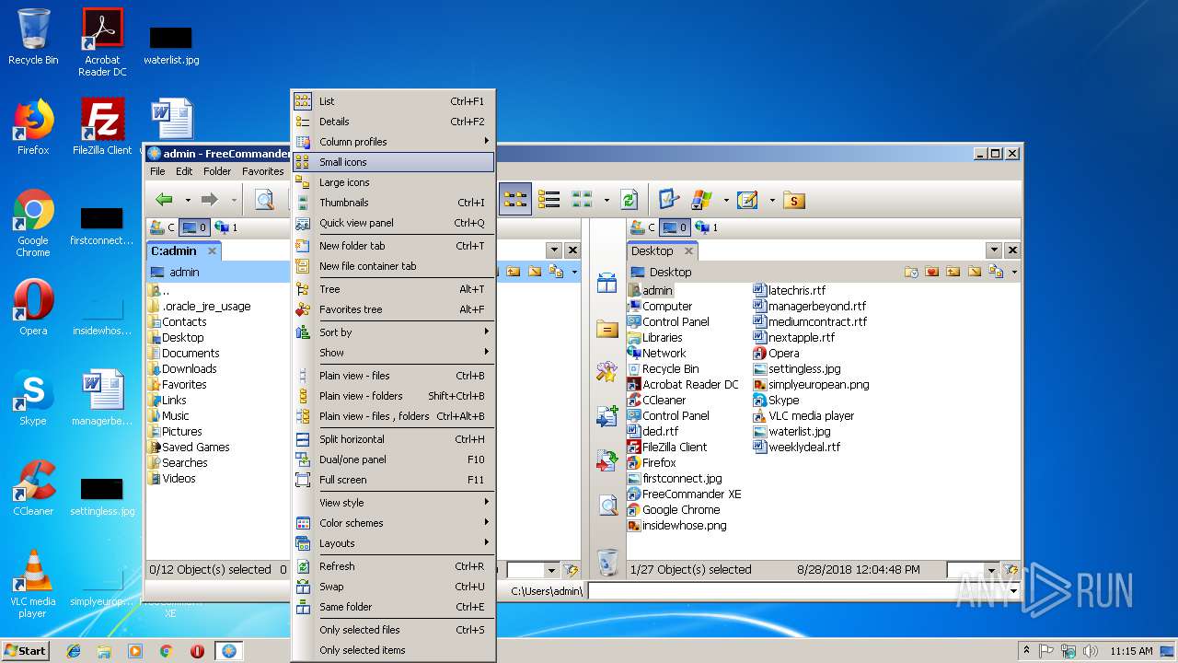Open the Column profiles submenu

[x=394, y=142]
